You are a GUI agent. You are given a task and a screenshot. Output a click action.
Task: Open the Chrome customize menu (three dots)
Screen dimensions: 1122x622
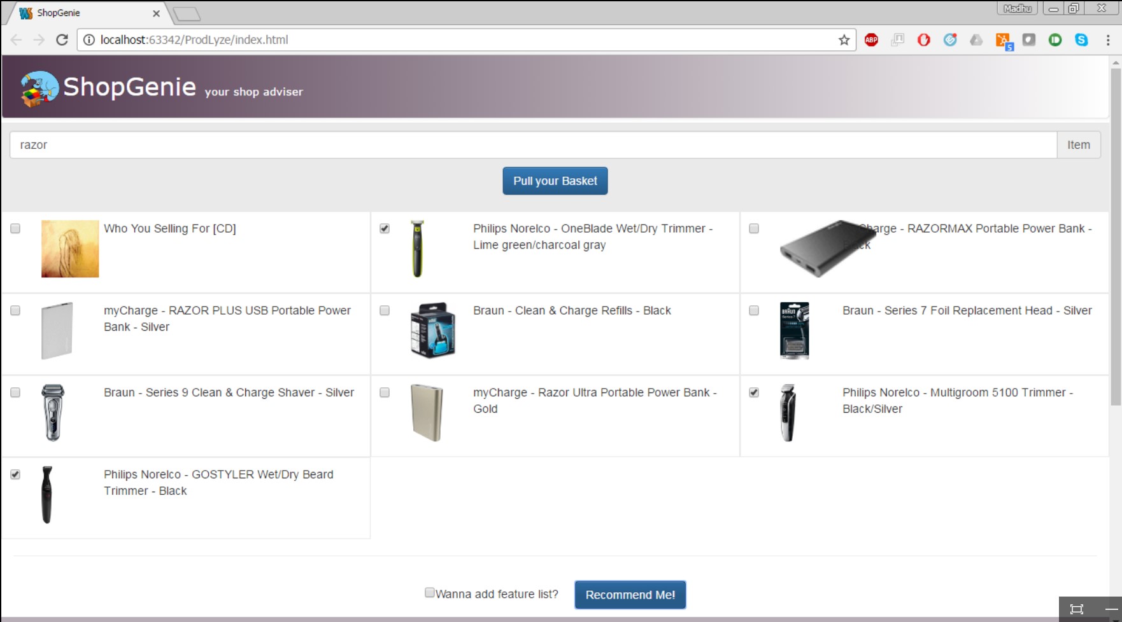[1107, 40]
